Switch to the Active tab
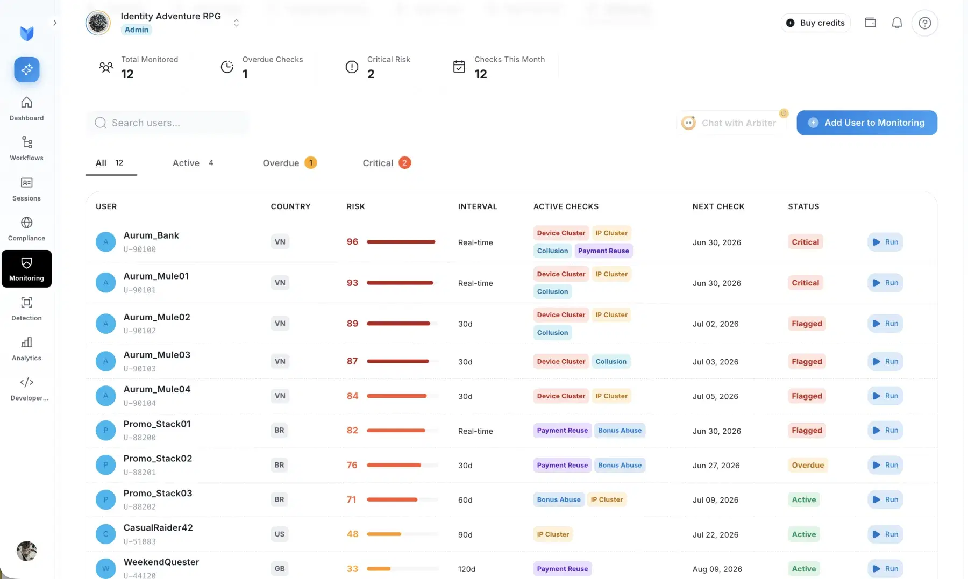 (193, 163)
